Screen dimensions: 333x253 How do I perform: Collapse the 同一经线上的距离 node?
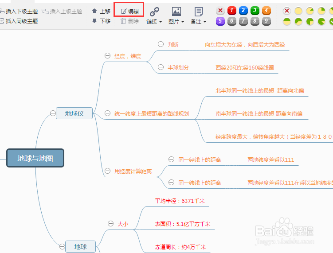coord(172,160)
